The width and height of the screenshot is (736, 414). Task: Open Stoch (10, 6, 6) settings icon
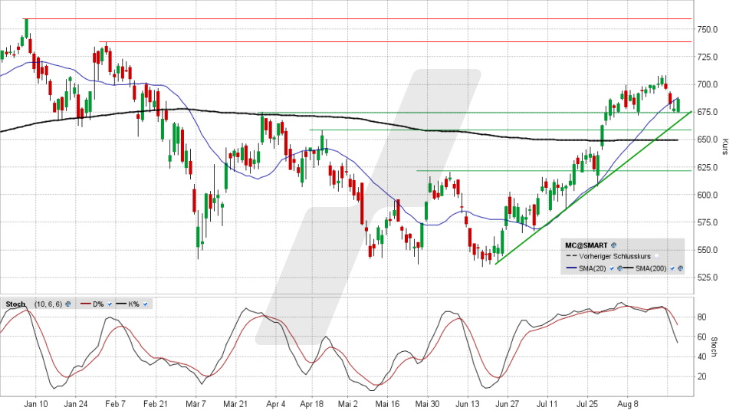[x=68, y=304]
